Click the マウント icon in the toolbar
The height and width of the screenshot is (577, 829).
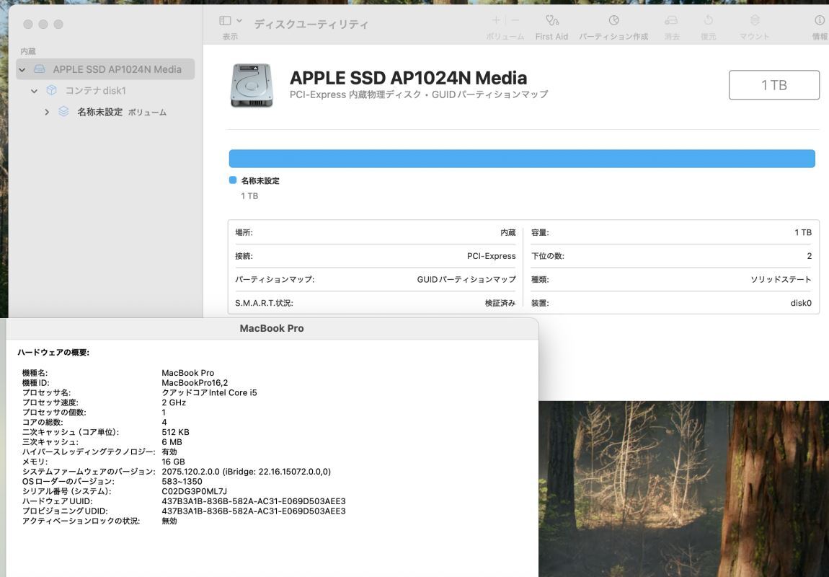(755, 20)
